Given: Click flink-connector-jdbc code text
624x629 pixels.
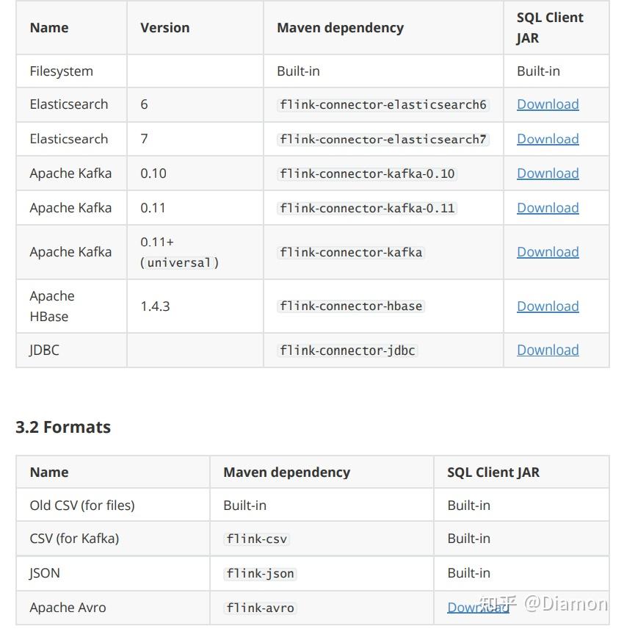Looking at the screenshot, I should 347,351.
